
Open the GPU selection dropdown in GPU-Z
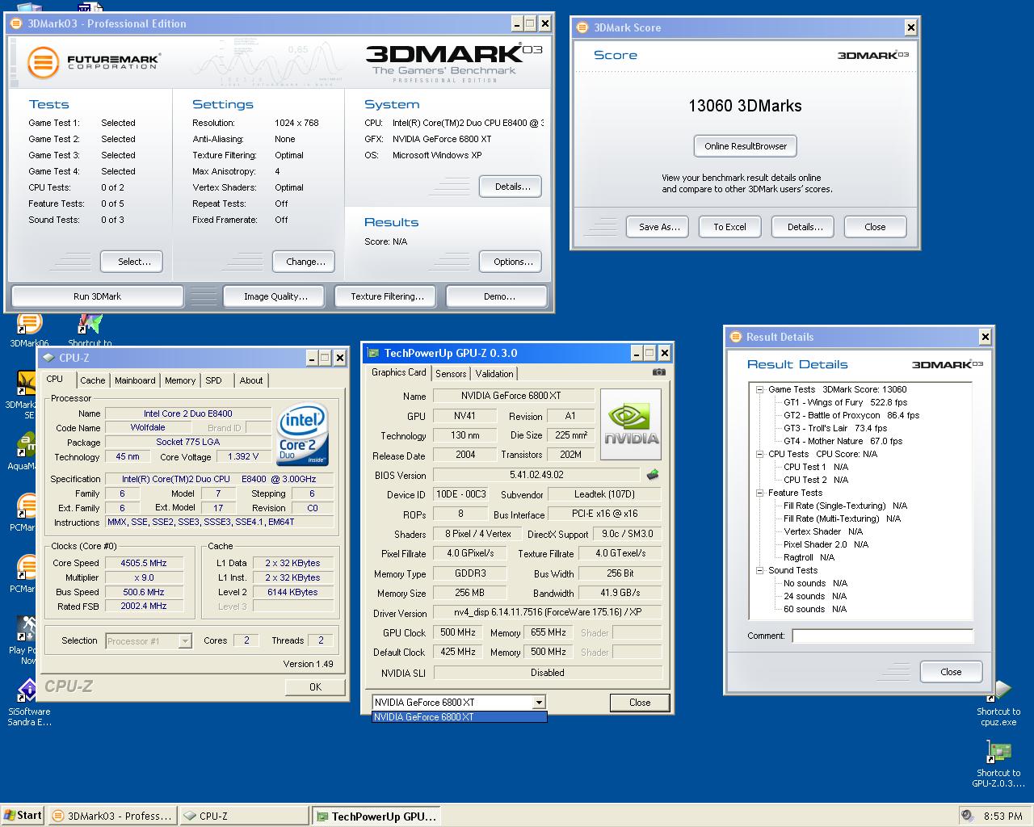tap(539, 703)
